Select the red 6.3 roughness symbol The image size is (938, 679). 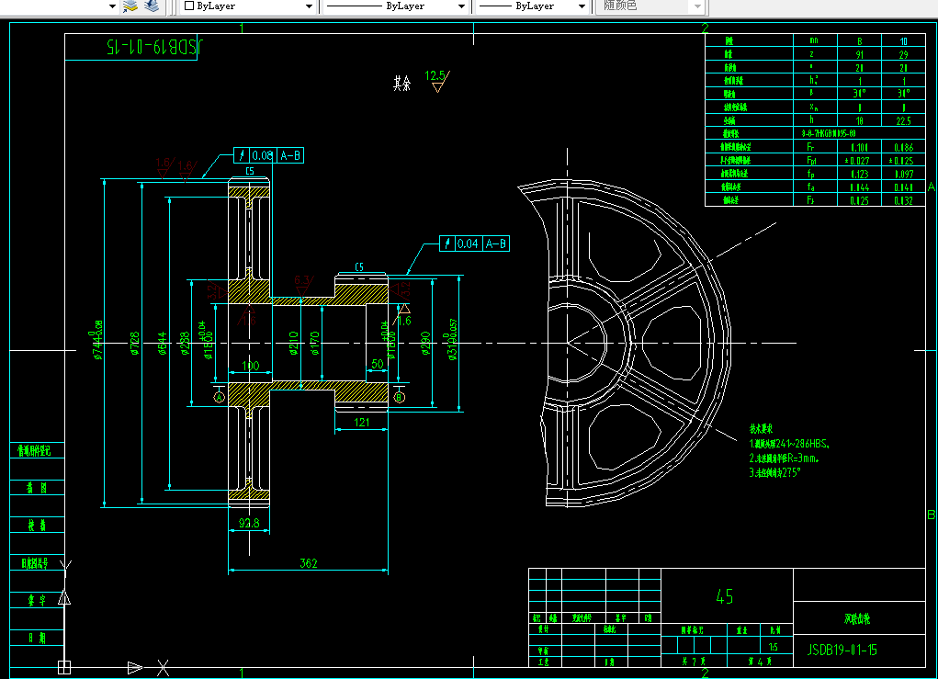pos(303,285)
